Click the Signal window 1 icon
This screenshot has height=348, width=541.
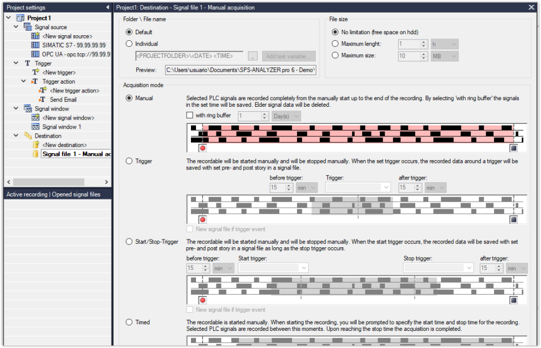(x=36, y=127)
